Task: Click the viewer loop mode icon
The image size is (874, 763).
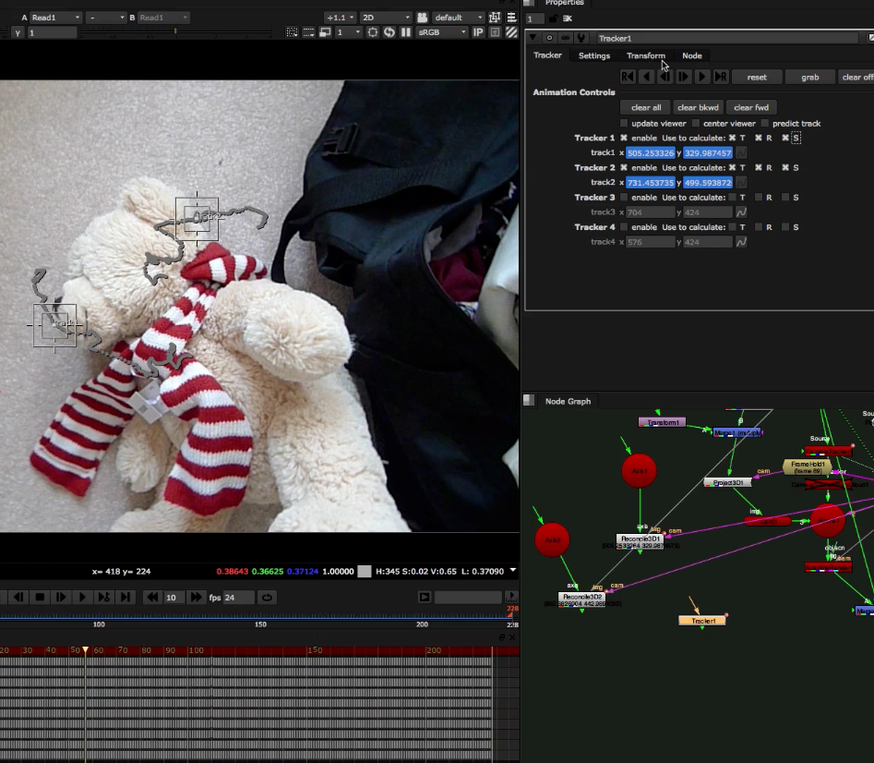Action: (x=267, y=598)
